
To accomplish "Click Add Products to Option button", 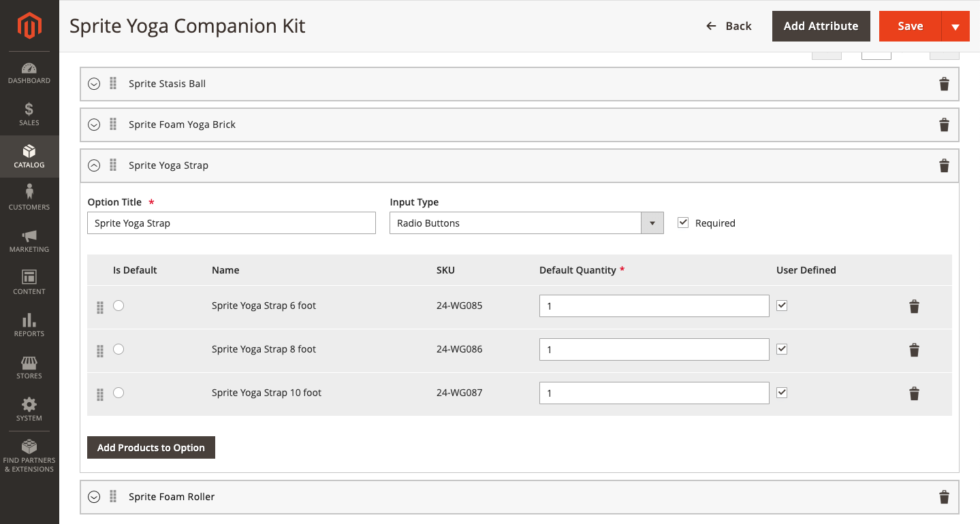I will coord(151,447).
